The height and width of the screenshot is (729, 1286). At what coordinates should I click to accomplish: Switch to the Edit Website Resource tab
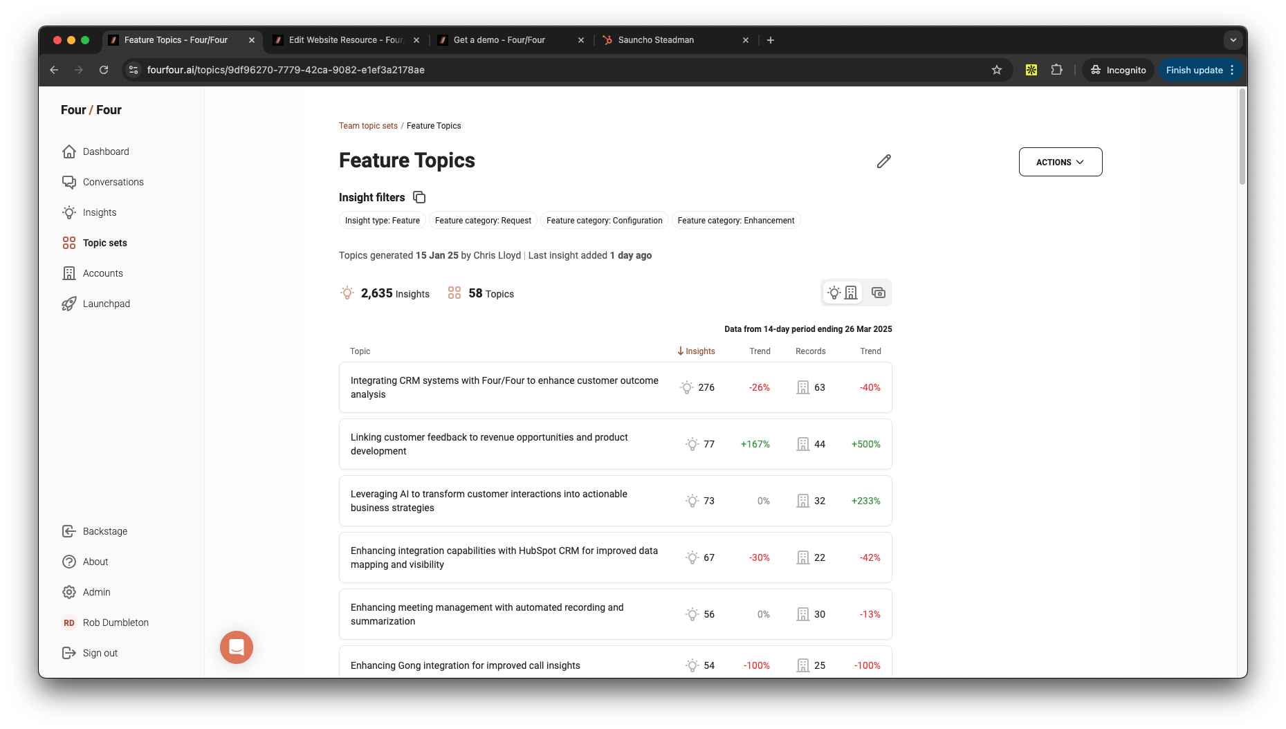tap(345, 40)
